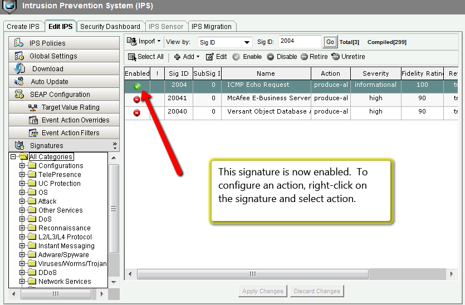The image size is (465, 305).
Task: Expand the TelePresence category node
Action: pos(22,175)
